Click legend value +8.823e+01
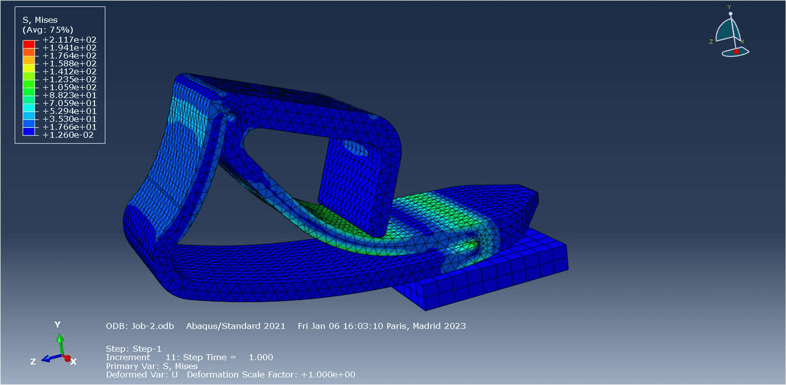This screenshot has width=786, height=385. coord(69,95)
